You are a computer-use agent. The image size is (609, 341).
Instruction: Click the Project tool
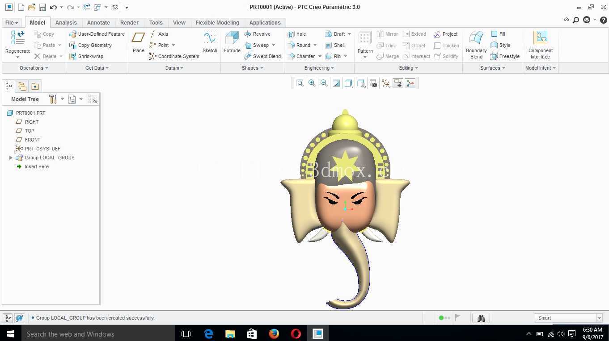445,34
